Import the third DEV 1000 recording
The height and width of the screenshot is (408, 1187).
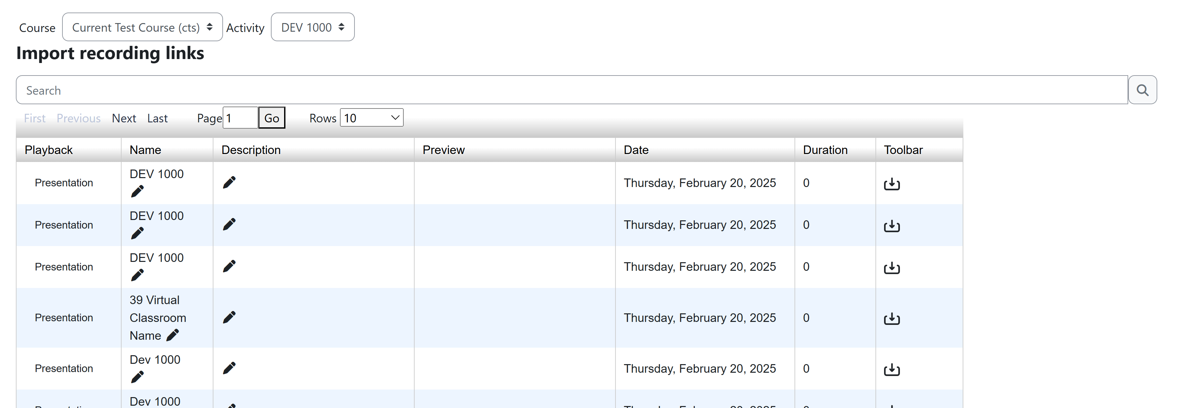892,268
